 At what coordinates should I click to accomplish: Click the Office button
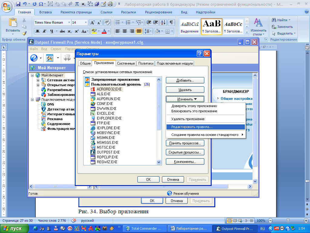[x=7, y=7]
